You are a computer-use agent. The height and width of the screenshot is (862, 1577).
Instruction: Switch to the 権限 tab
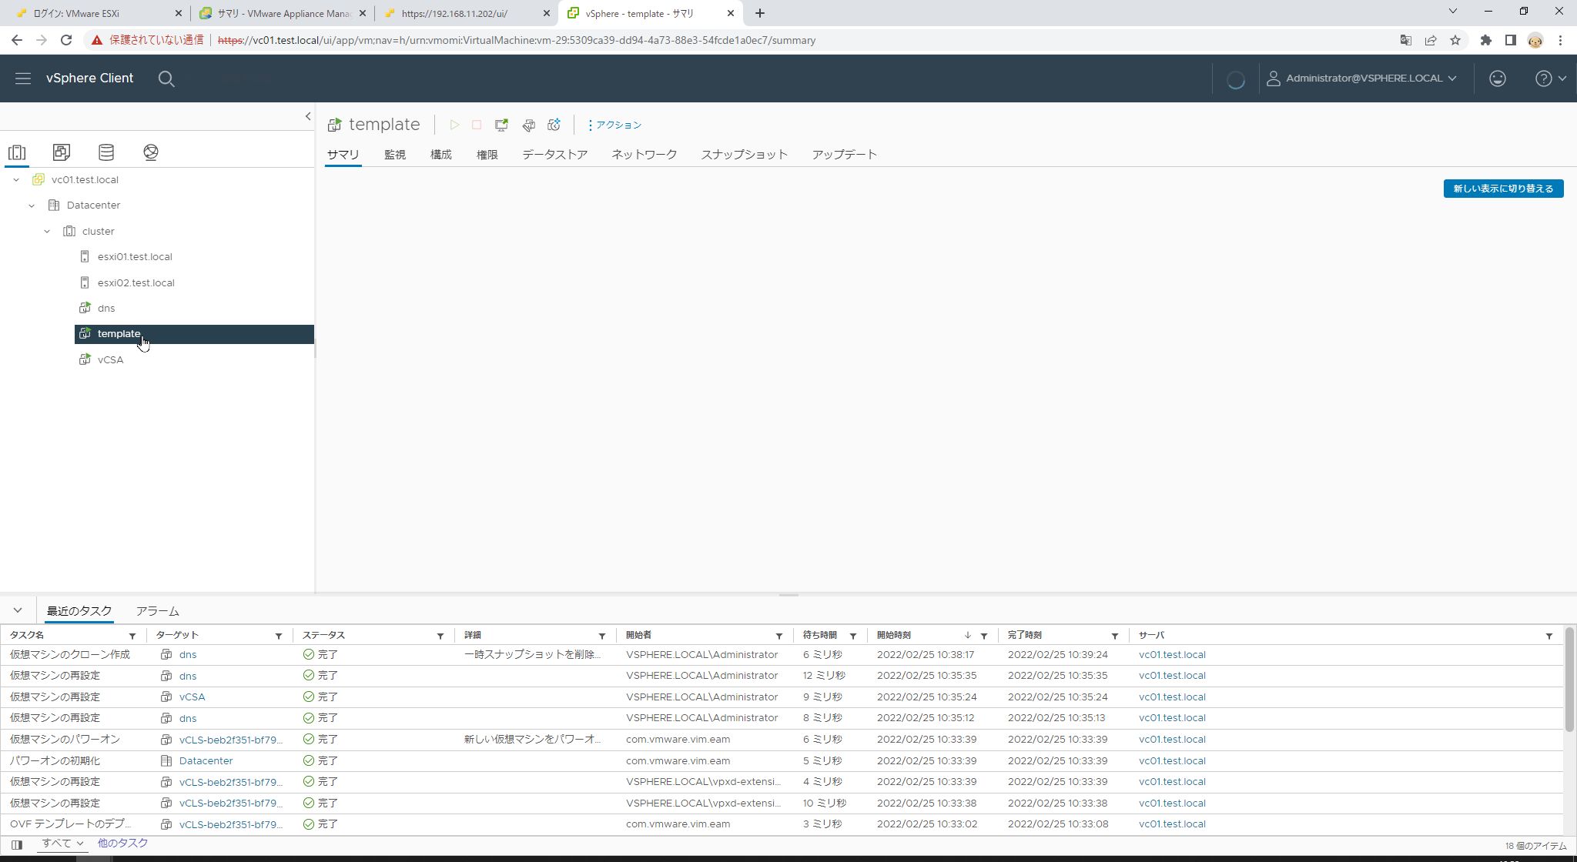(487, 155)
